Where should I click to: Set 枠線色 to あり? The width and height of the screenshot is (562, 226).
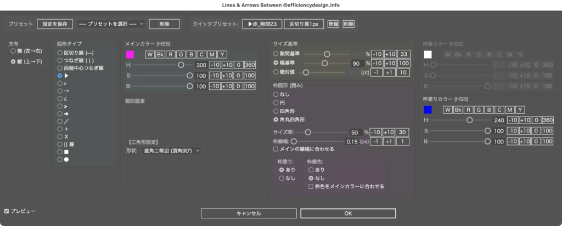(317, 170)
